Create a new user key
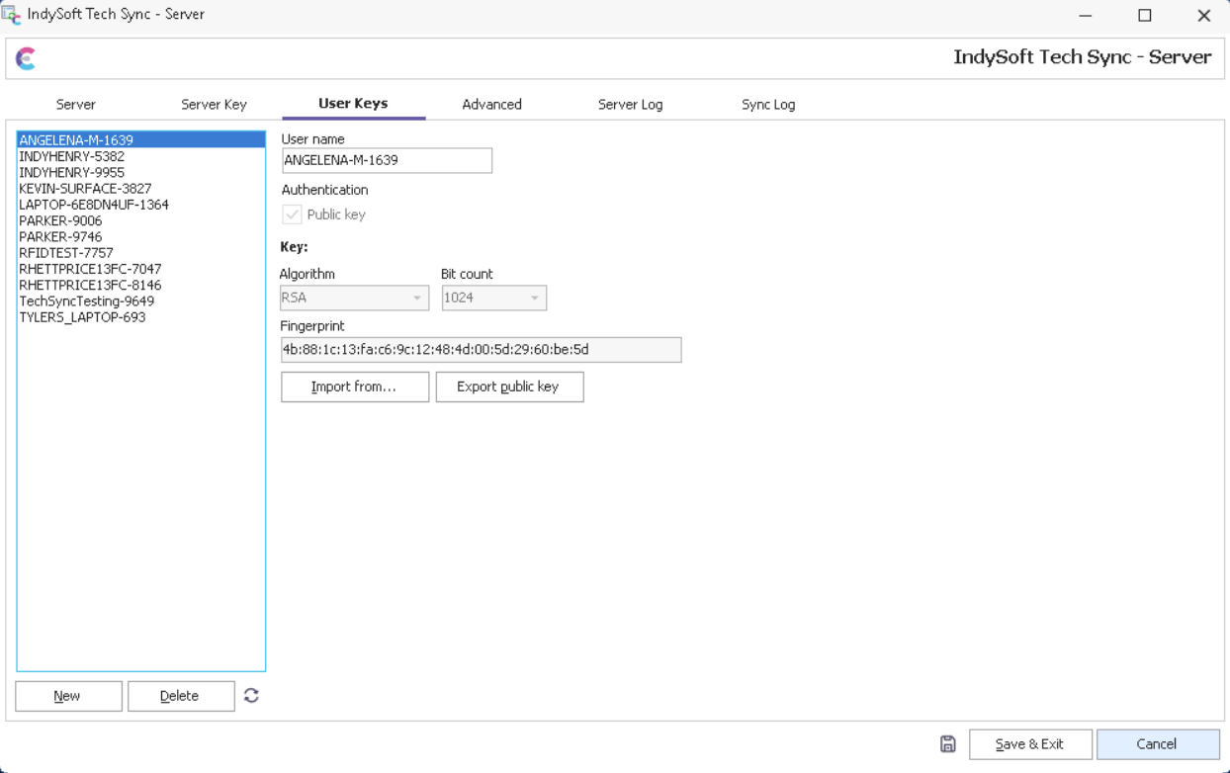This screenshot has height=773, width=1230. tap(68, 696)
